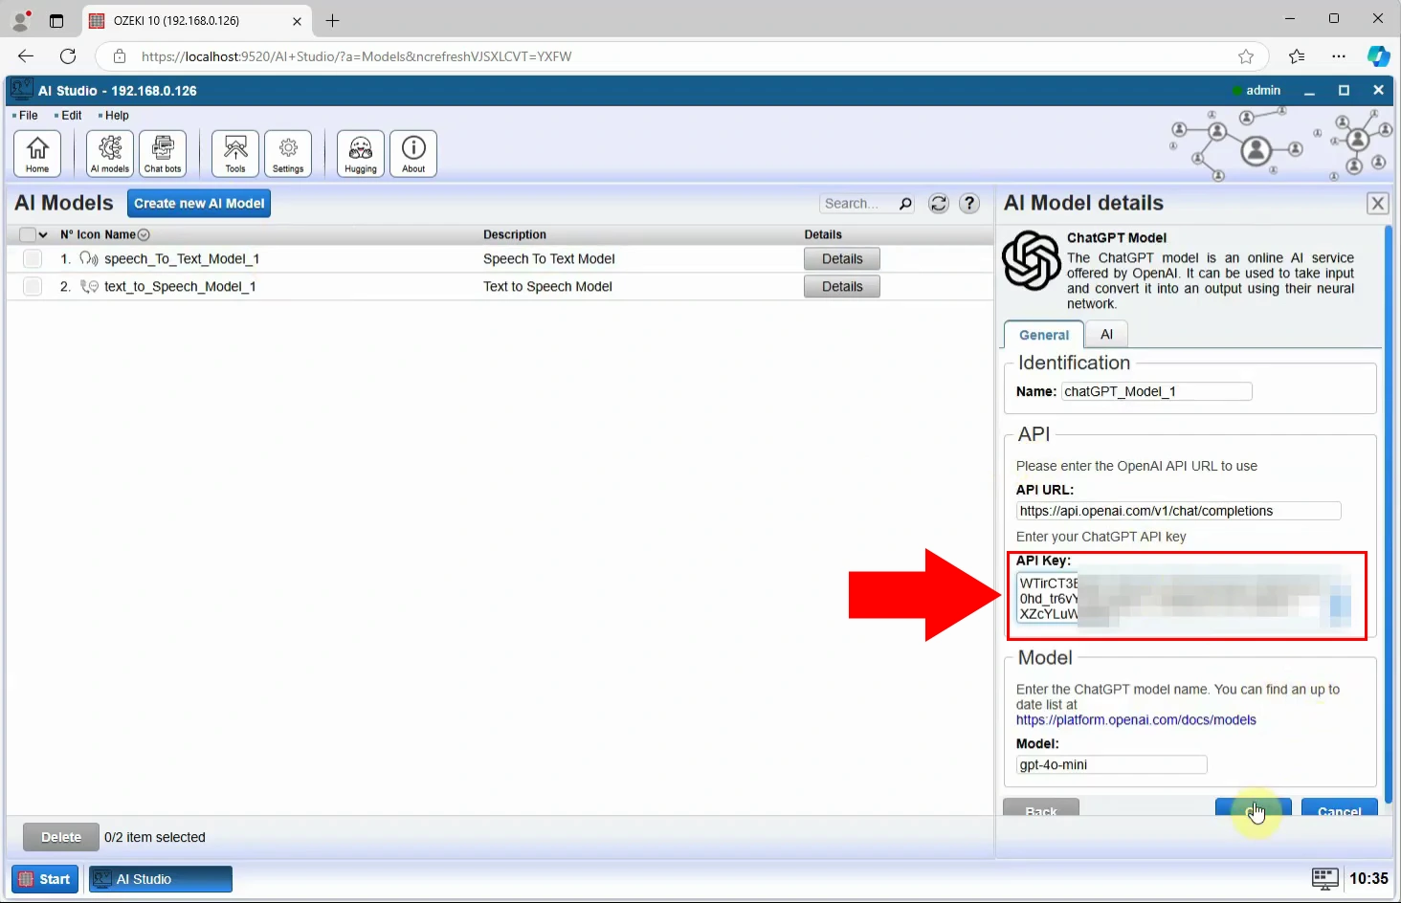
Task: Click the browser address bar
Action: click(x=683, y=56)
